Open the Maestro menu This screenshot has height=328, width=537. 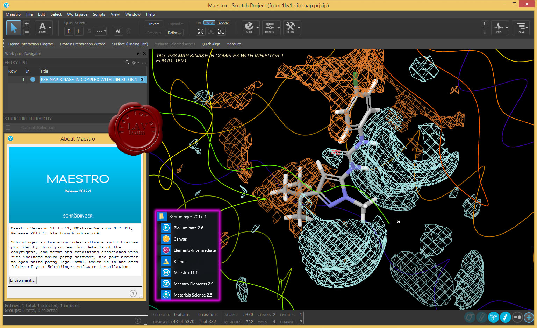[x=13, y=14]
